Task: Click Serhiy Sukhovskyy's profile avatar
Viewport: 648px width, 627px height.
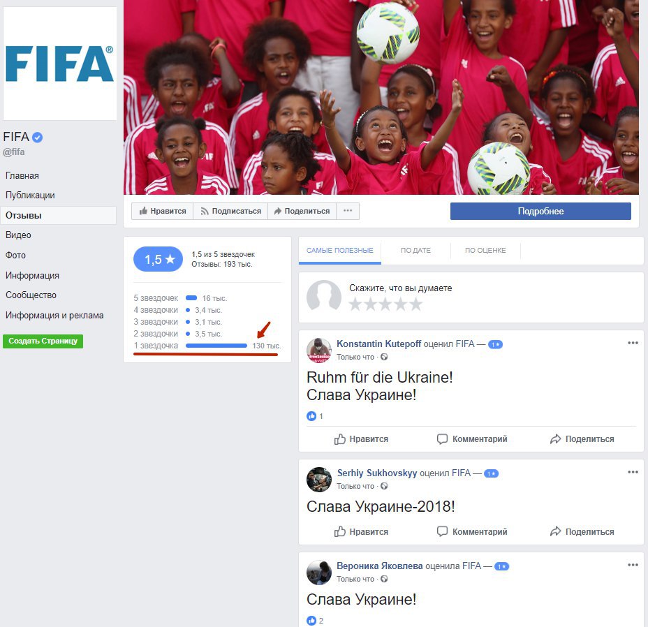Action: (x=318, y=480)
